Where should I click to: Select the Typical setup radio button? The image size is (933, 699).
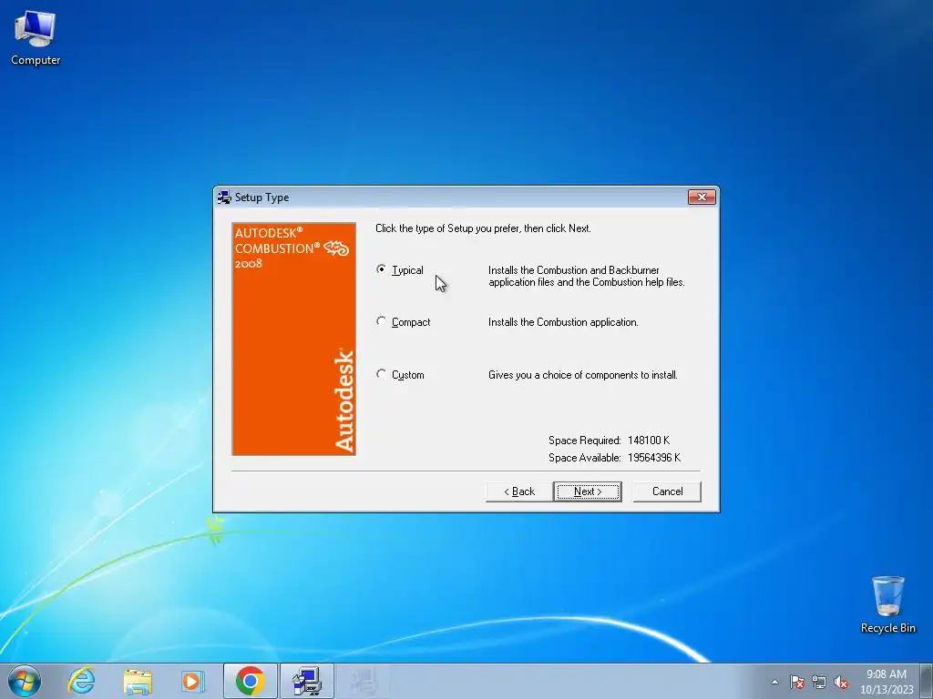click(x=382, y=269)
